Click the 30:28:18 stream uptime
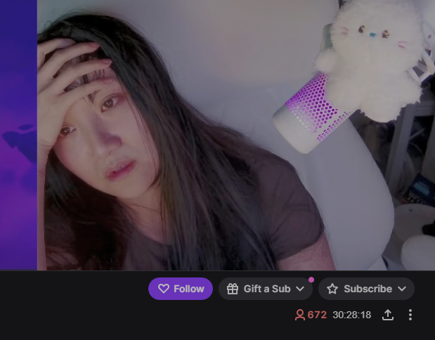Viewport: 435px width, 340px height. click(x=352, y=315)
